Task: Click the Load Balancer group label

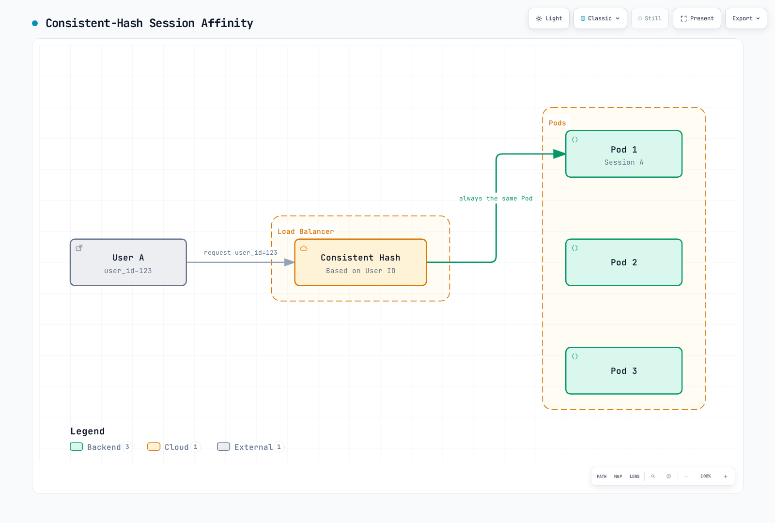Action: click(x=306, y=231)
